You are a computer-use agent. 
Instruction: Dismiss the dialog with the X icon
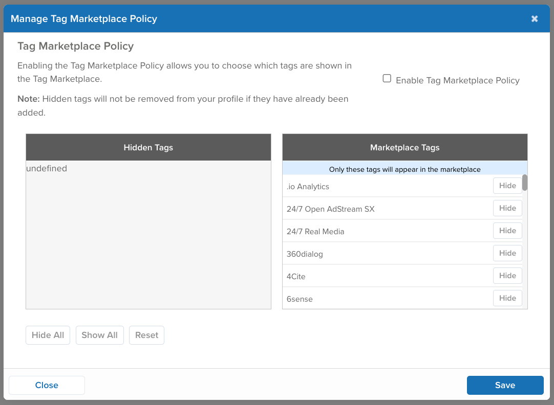535,18
